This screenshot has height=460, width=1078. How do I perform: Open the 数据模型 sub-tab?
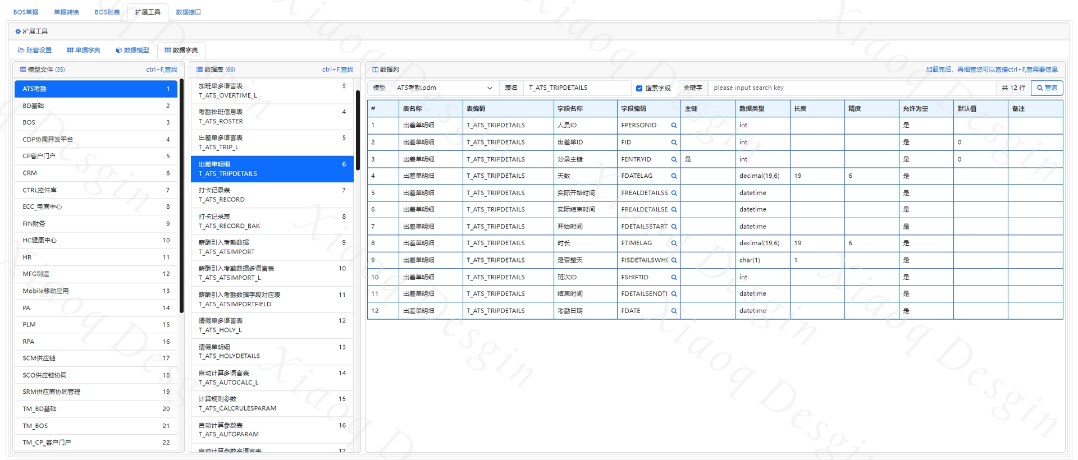point(133,50)
